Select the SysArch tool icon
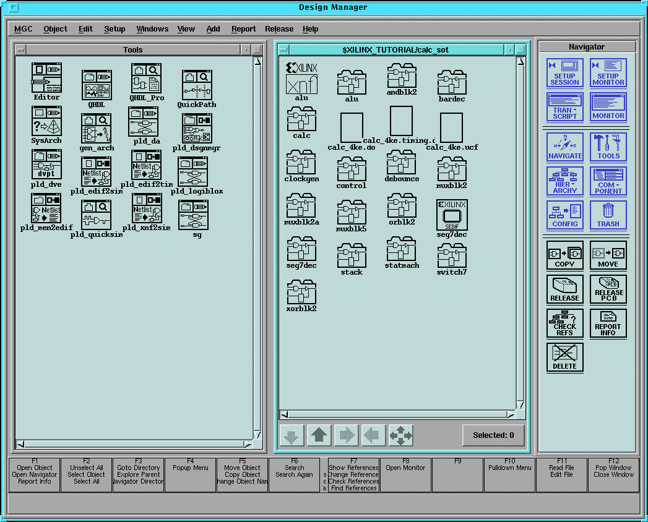This screenshot has width=648, height=522. (46, 121)
